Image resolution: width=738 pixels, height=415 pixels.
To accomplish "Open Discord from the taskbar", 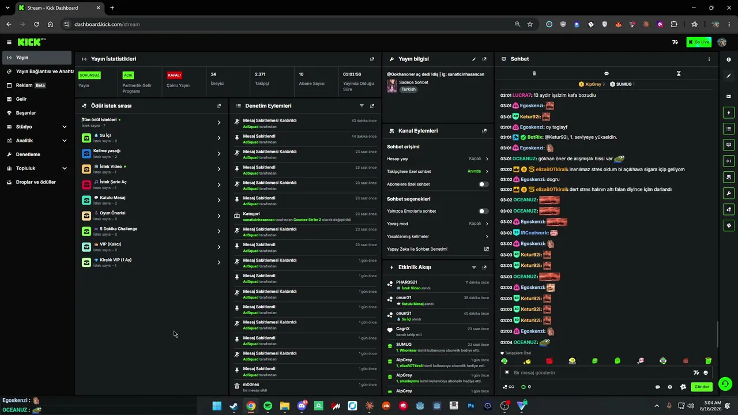I will coord(302,406).
